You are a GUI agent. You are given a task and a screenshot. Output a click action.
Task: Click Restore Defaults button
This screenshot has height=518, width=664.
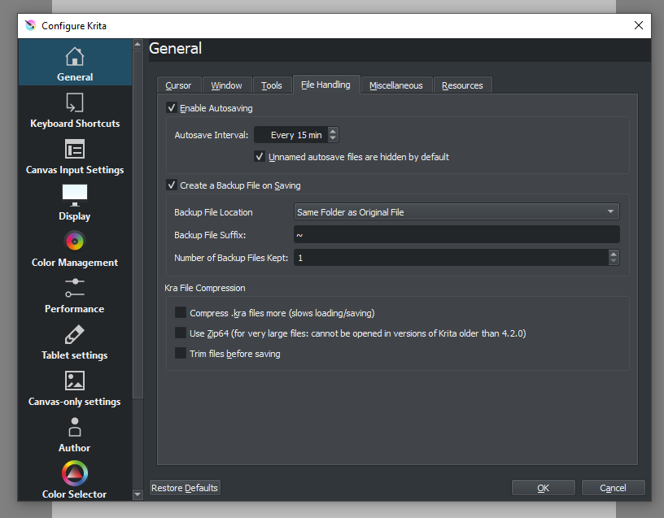[x=185, y=488]
